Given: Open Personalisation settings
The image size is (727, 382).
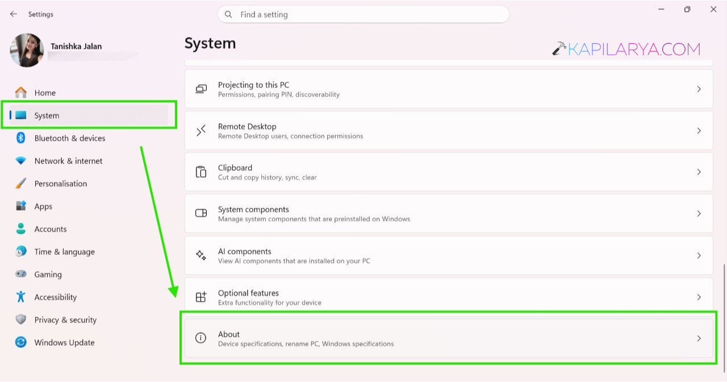Looking at the screenshot, I should click(x=88, y=183).
